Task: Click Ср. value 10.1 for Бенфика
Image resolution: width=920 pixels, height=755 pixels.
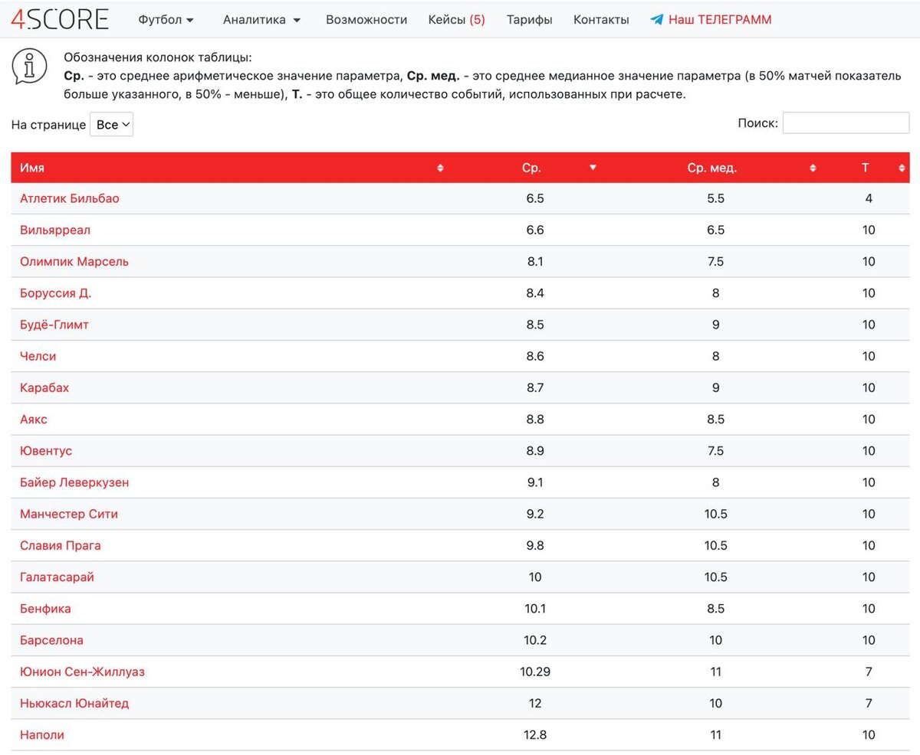Action: coord(535,609)
